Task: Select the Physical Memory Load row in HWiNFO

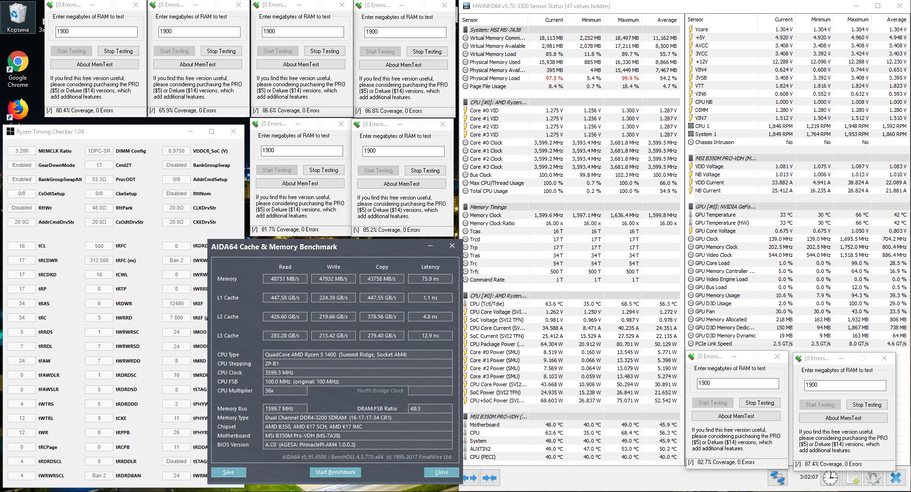Action: [x=570, y=78]
